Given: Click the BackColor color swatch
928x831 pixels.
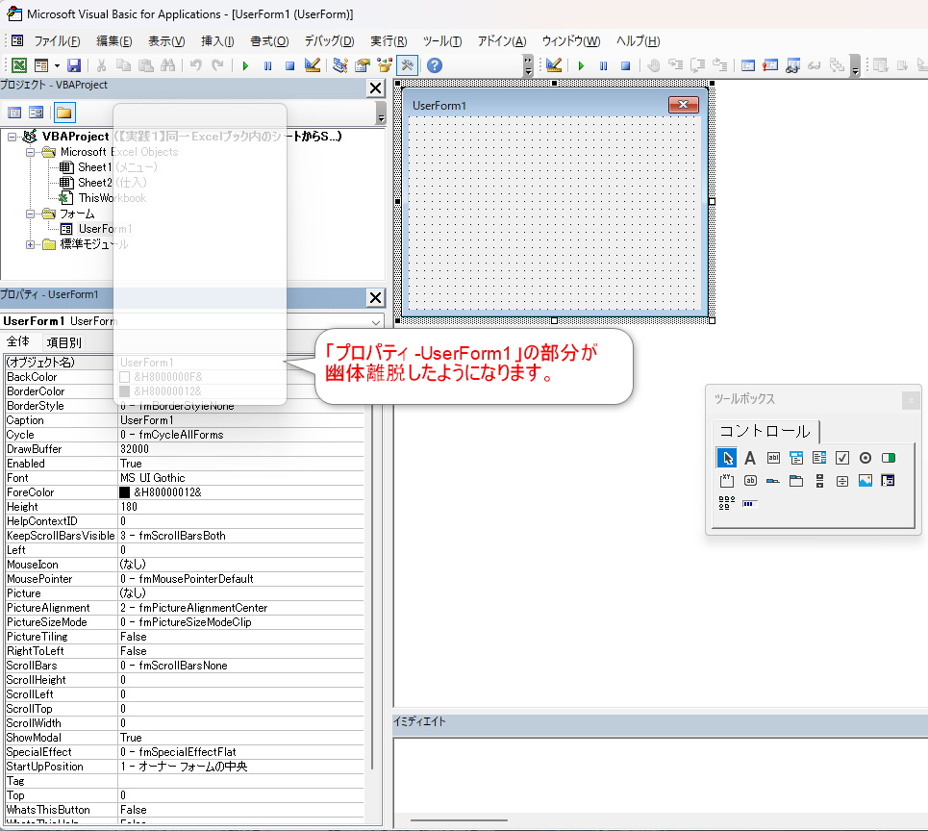Looking at the screenshot, I should click(124, 377).
